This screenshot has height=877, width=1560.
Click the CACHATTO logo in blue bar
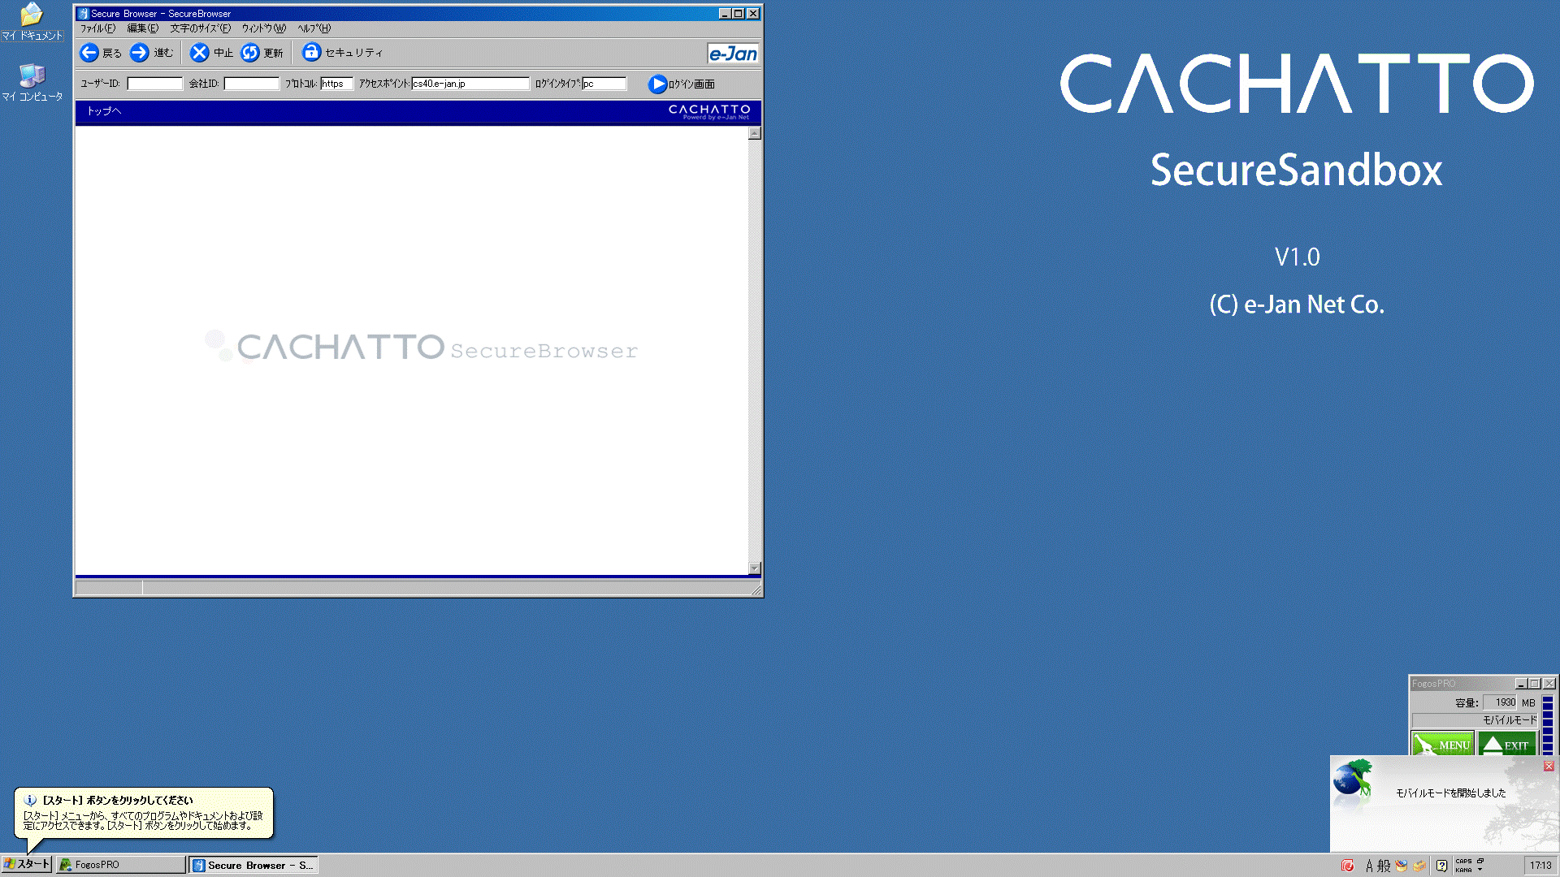point(709,111)
